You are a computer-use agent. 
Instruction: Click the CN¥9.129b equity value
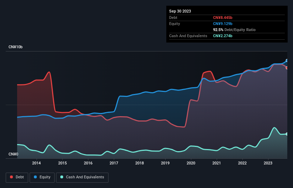click(x=223, y=24)
